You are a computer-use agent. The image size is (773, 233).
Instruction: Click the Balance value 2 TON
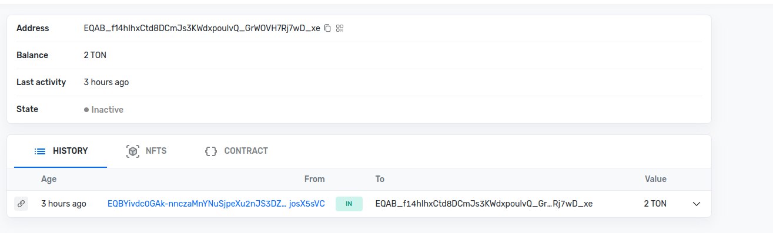coord(95,55)
